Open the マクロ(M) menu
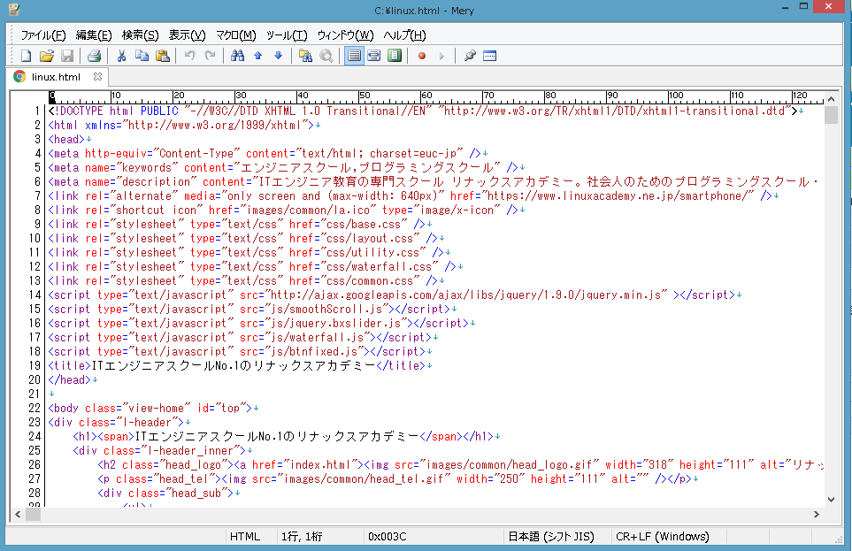Viewport: 852px width, 551px height. click(235, 35)
